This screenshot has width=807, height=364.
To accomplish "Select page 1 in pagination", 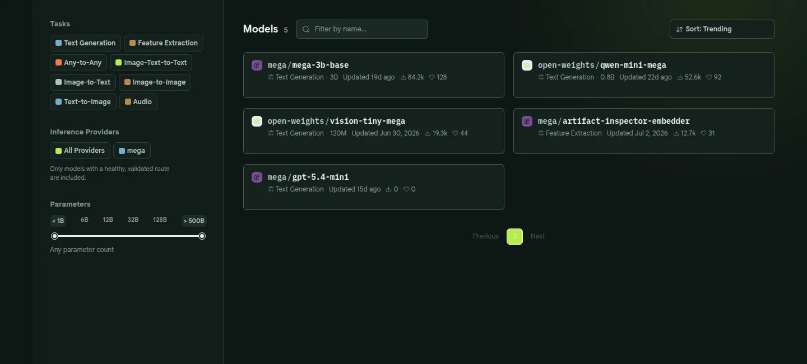I will pos(514,236).
